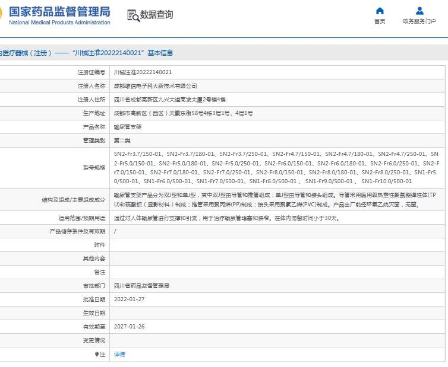Click the 注册人住所 row label

tap(92, 100)
